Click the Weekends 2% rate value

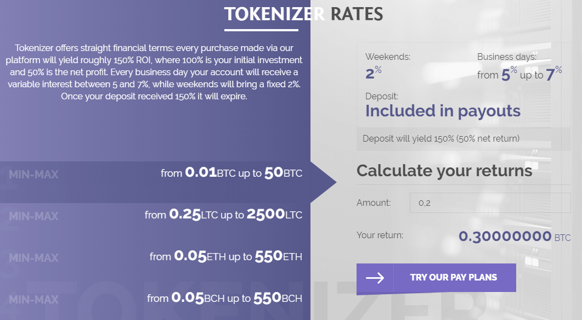pos(374,72)
